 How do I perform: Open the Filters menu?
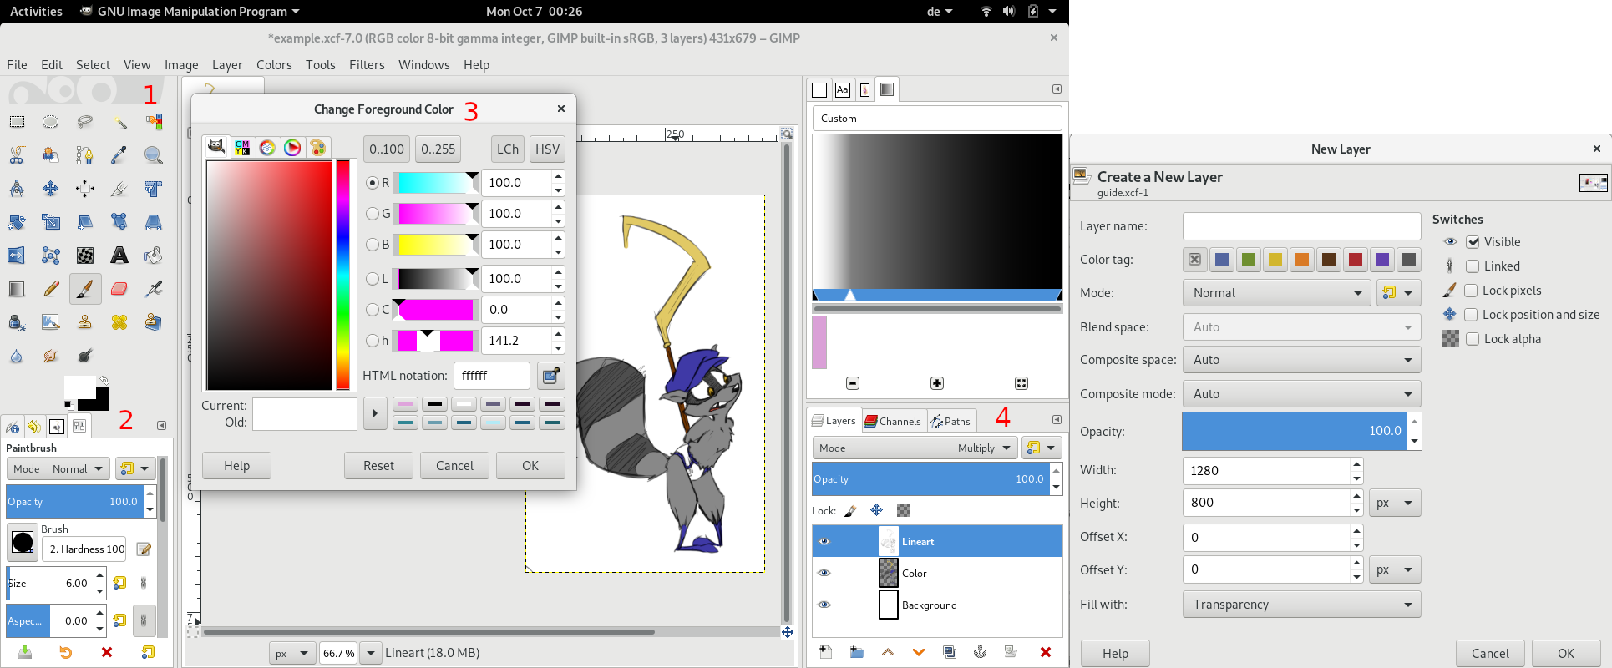(x=367, y=65)
